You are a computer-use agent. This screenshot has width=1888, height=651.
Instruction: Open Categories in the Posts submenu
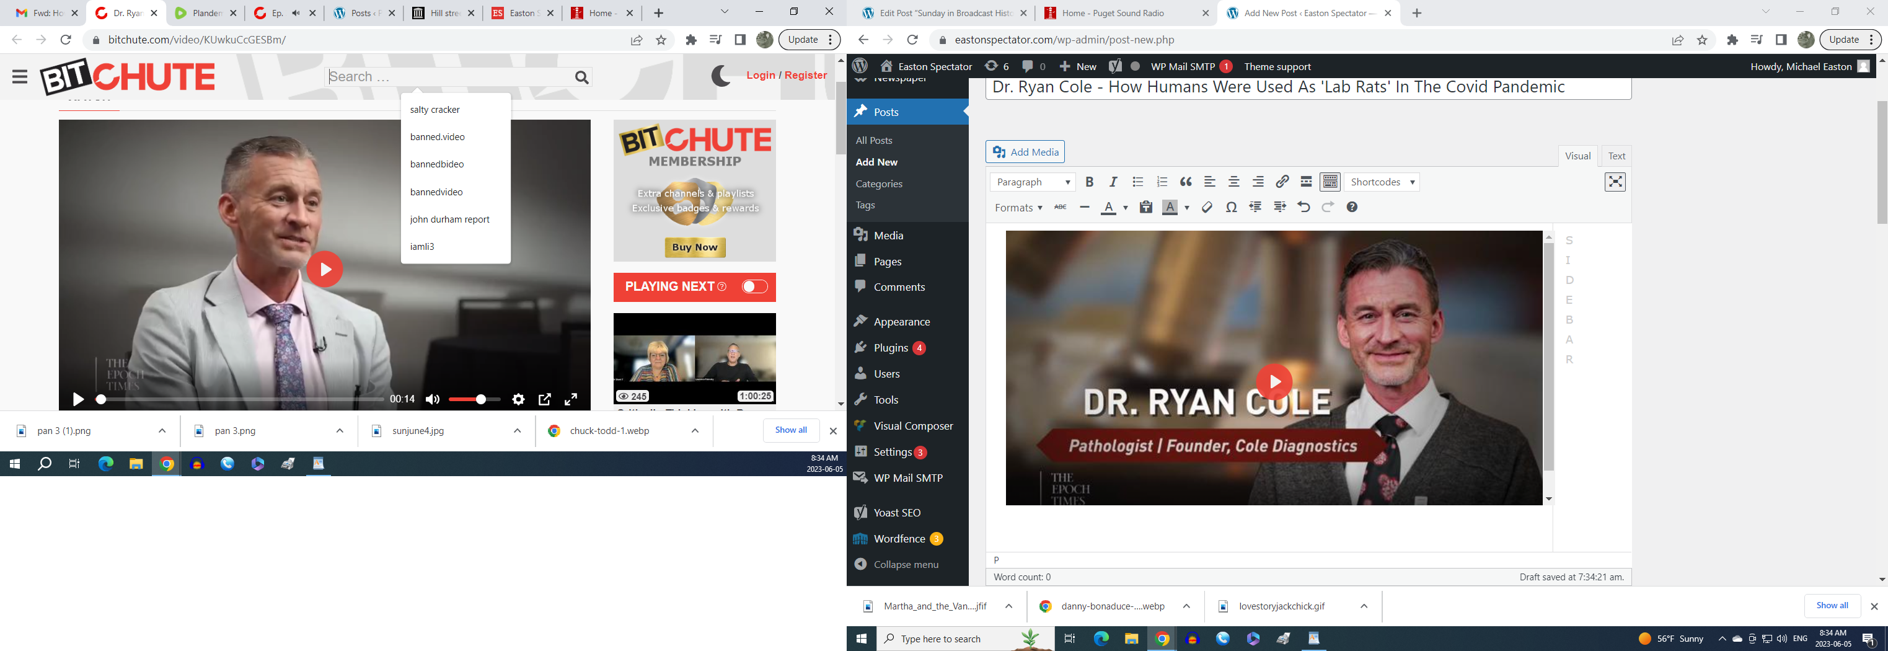[x=879, y=184]
